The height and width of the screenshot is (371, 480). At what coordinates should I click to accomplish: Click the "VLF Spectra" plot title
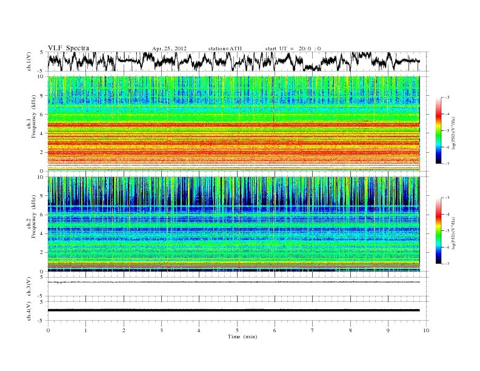pyautogui.click(x=68, y=48)
